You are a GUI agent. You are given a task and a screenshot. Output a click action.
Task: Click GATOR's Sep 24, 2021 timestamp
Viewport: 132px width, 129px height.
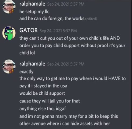click(58, 31)
